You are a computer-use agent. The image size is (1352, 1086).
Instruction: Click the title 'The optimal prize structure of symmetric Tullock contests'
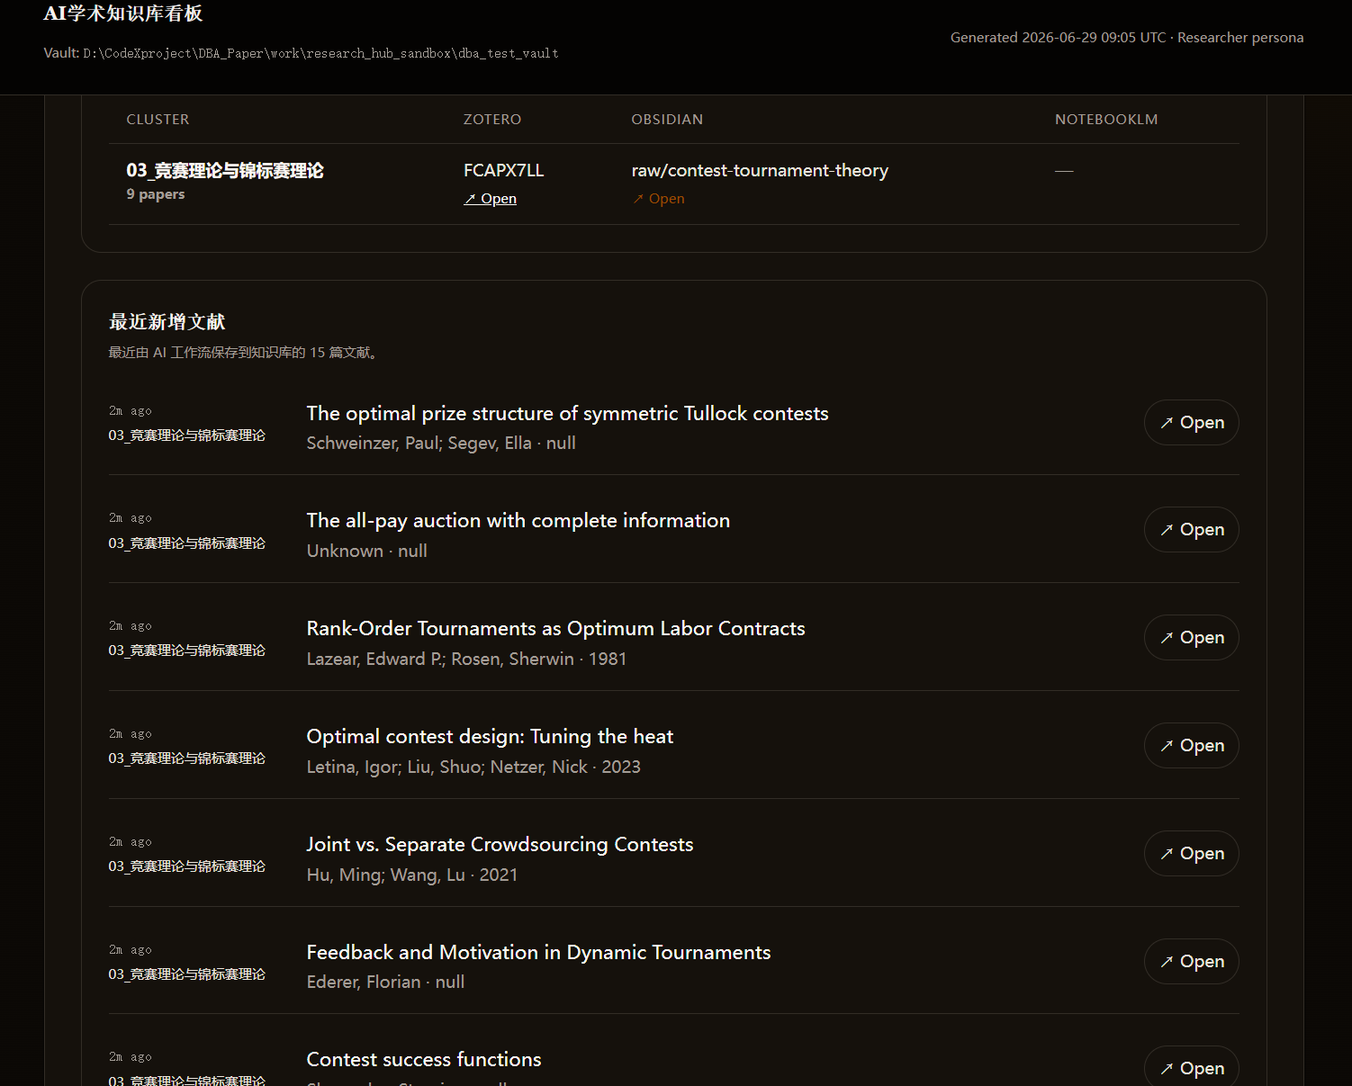tap(568, 414)
